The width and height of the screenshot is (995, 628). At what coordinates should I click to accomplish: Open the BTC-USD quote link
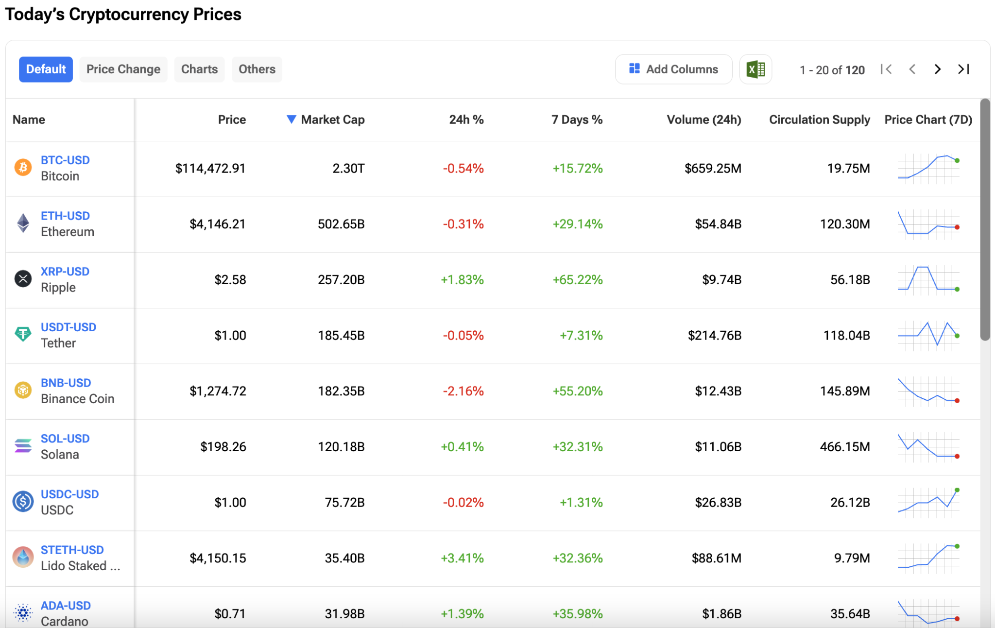click(65, 160)
